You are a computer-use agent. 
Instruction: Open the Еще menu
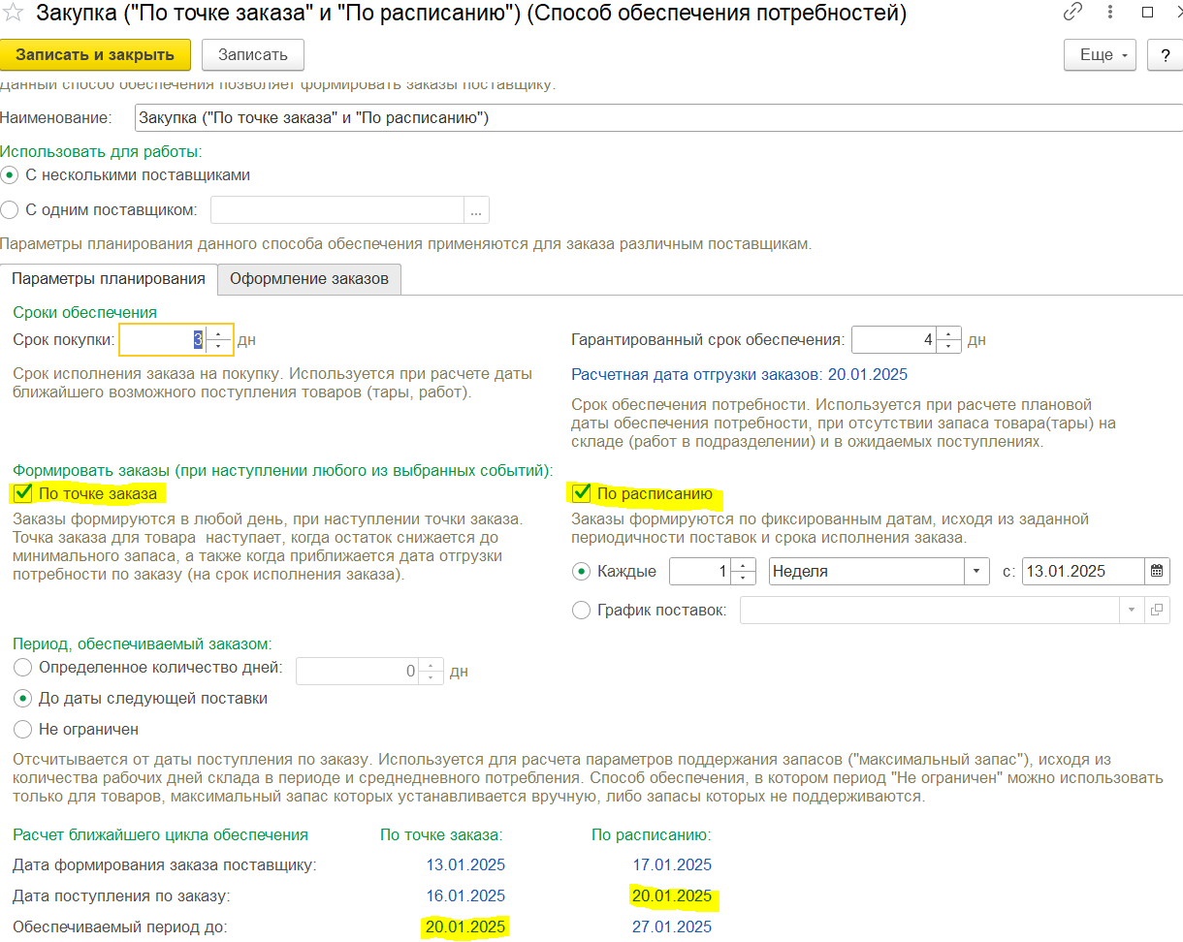coord(1101,54)
